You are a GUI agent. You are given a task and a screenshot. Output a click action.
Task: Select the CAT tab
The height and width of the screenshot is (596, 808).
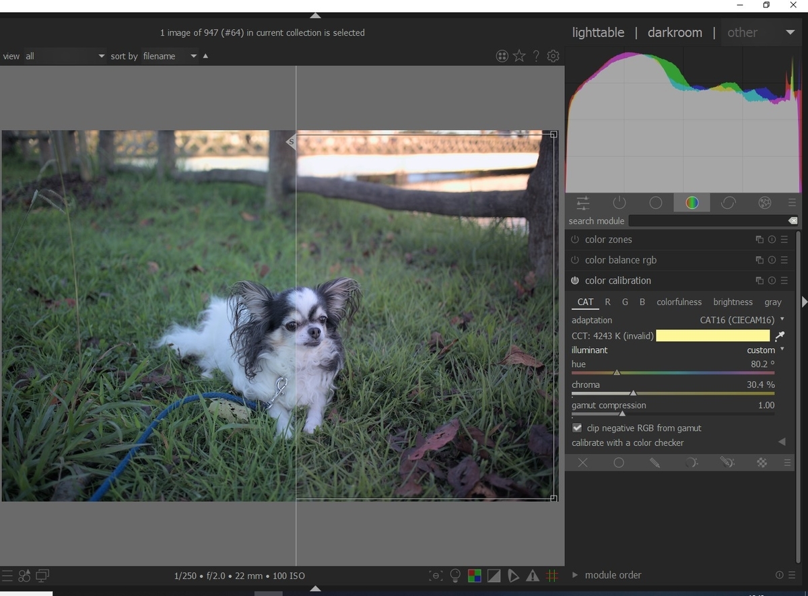click(x=585, y=302)
